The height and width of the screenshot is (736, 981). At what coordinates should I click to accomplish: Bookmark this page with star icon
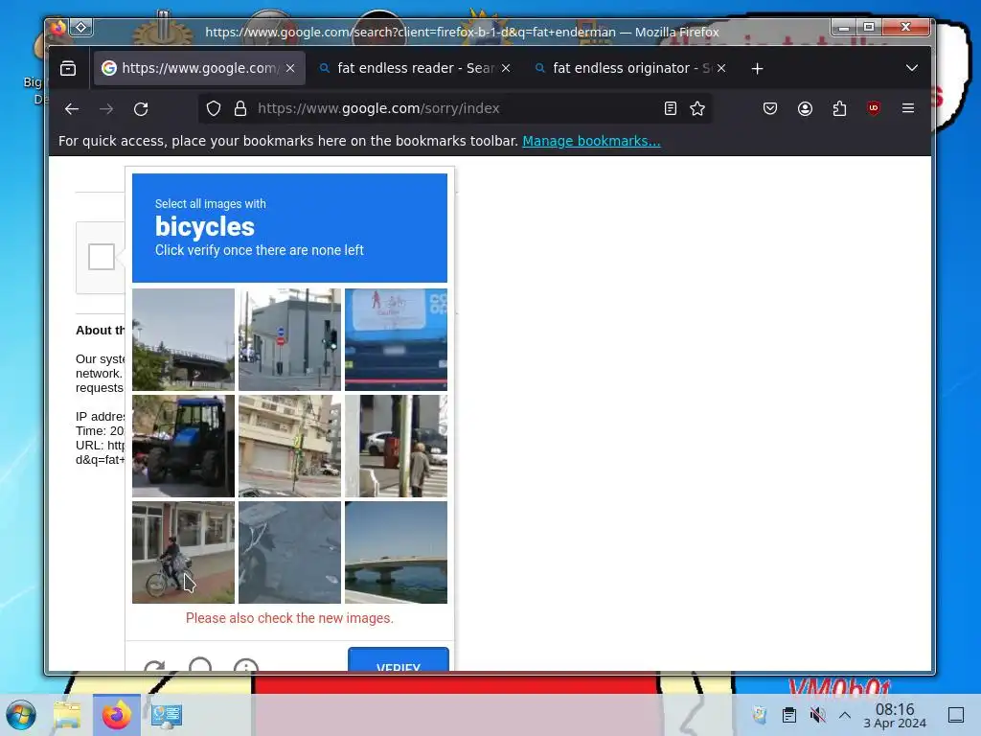697,109
